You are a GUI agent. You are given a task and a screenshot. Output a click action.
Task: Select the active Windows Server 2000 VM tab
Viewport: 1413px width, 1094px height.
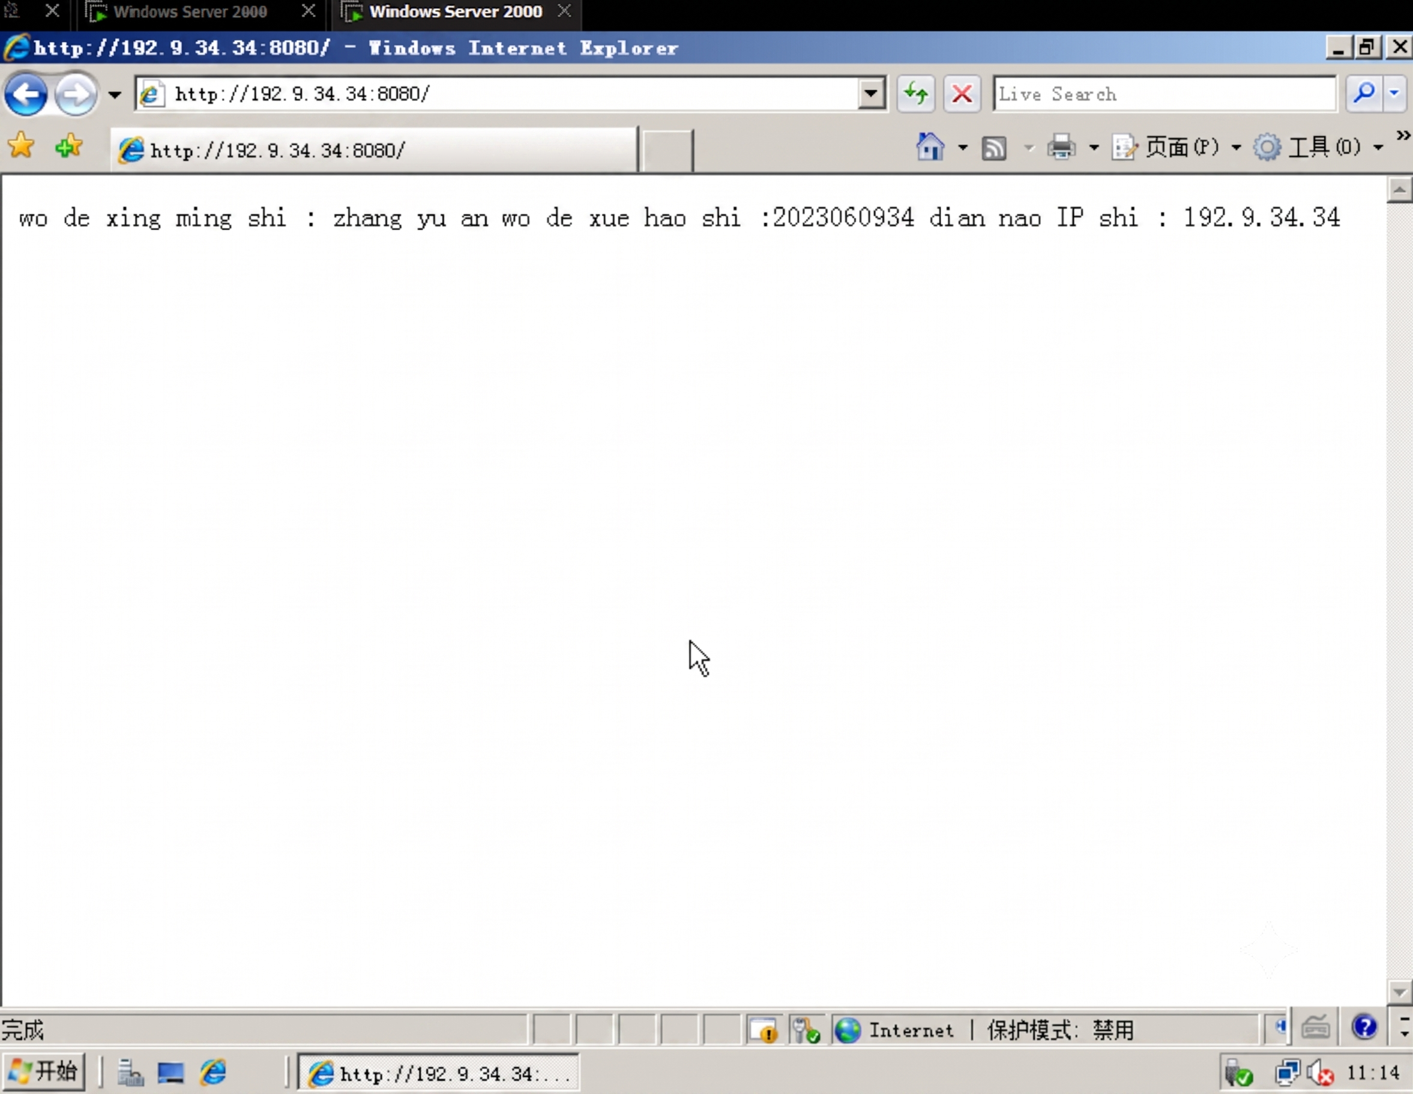pyautogui.click(x=456, y=12)
